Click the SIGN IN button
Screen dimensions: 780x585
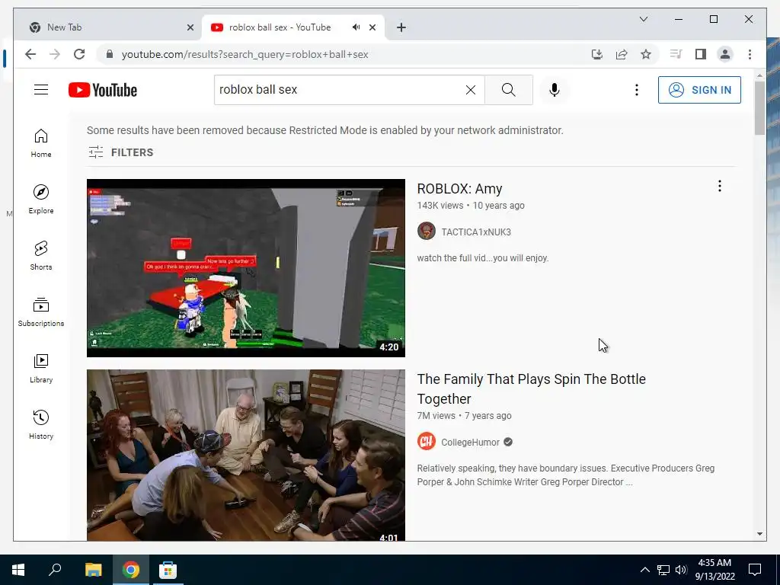(x=699, y=90)
